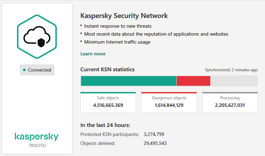Click the TRUSTED label under the logo
This screenshot has height=156, width=265.
37,146
